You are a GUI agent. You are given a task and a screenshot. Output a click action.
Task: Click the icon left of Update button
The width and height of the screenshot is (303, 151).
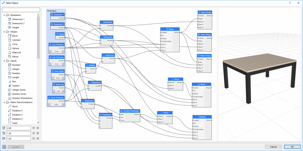click(x=4, y=147)
